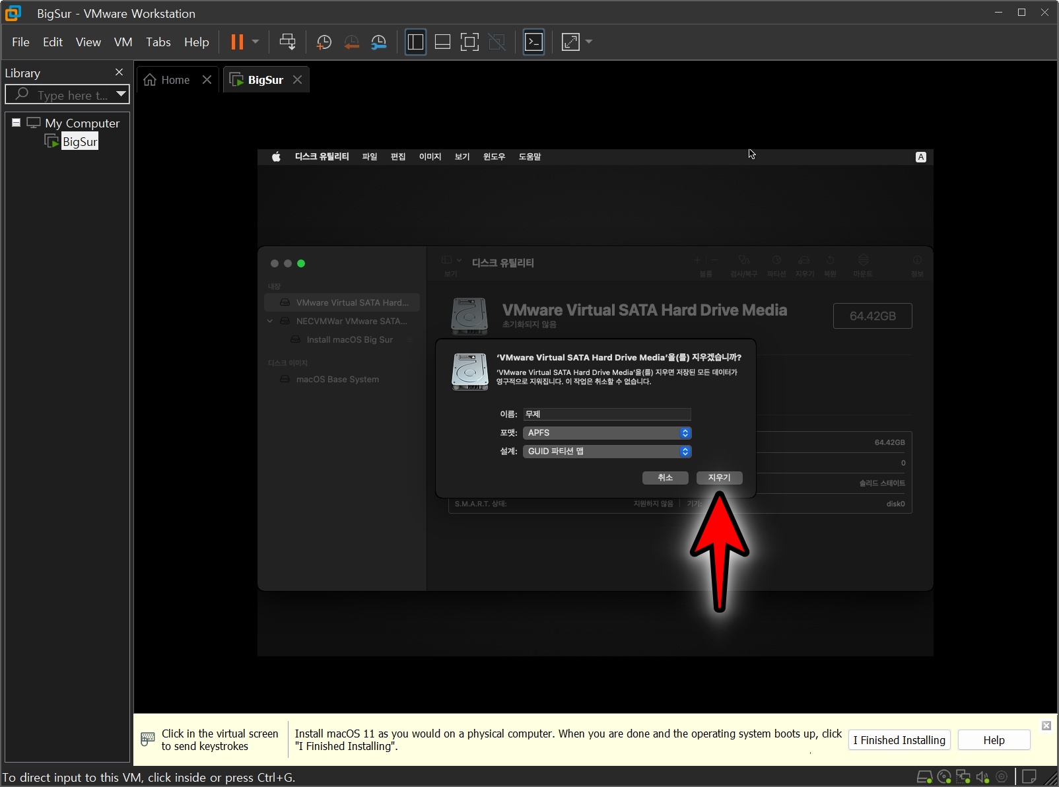This screenshot has width=1059, height=787.
Task: Toggle Unity mode icon
Action: (x=496, y=42)
